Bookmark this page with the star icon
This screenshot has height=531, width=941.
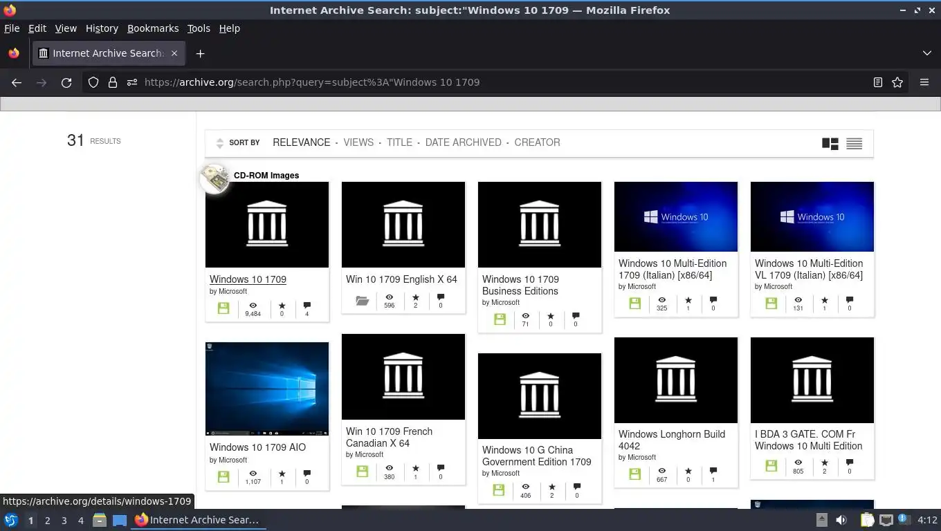[x=897, y=82]
